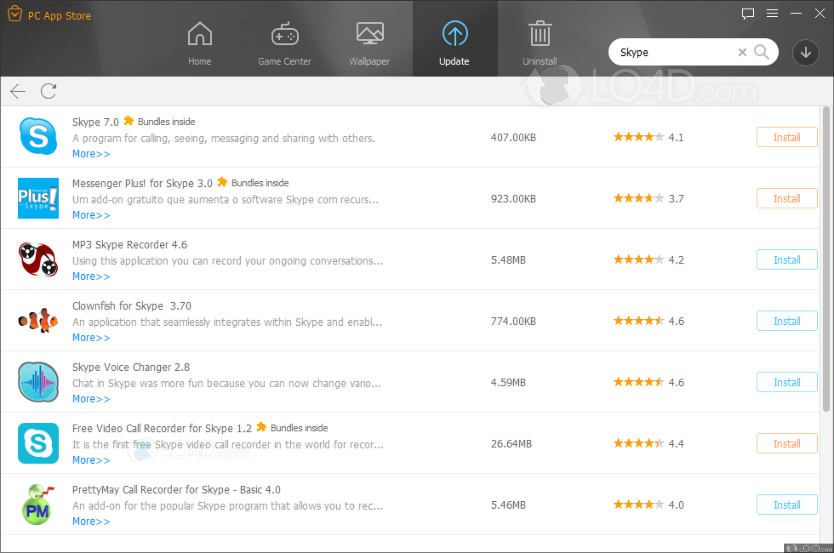Open the Wallpaper section icon

(369, 33)
